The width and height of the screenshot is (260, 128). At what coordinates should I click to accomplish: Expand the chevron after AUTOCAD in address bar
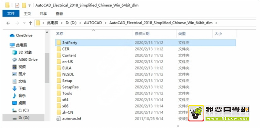106,23
